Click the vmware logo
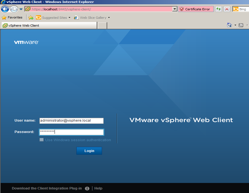This screenshot has width=249, height=193. click(x=26, y=42)
